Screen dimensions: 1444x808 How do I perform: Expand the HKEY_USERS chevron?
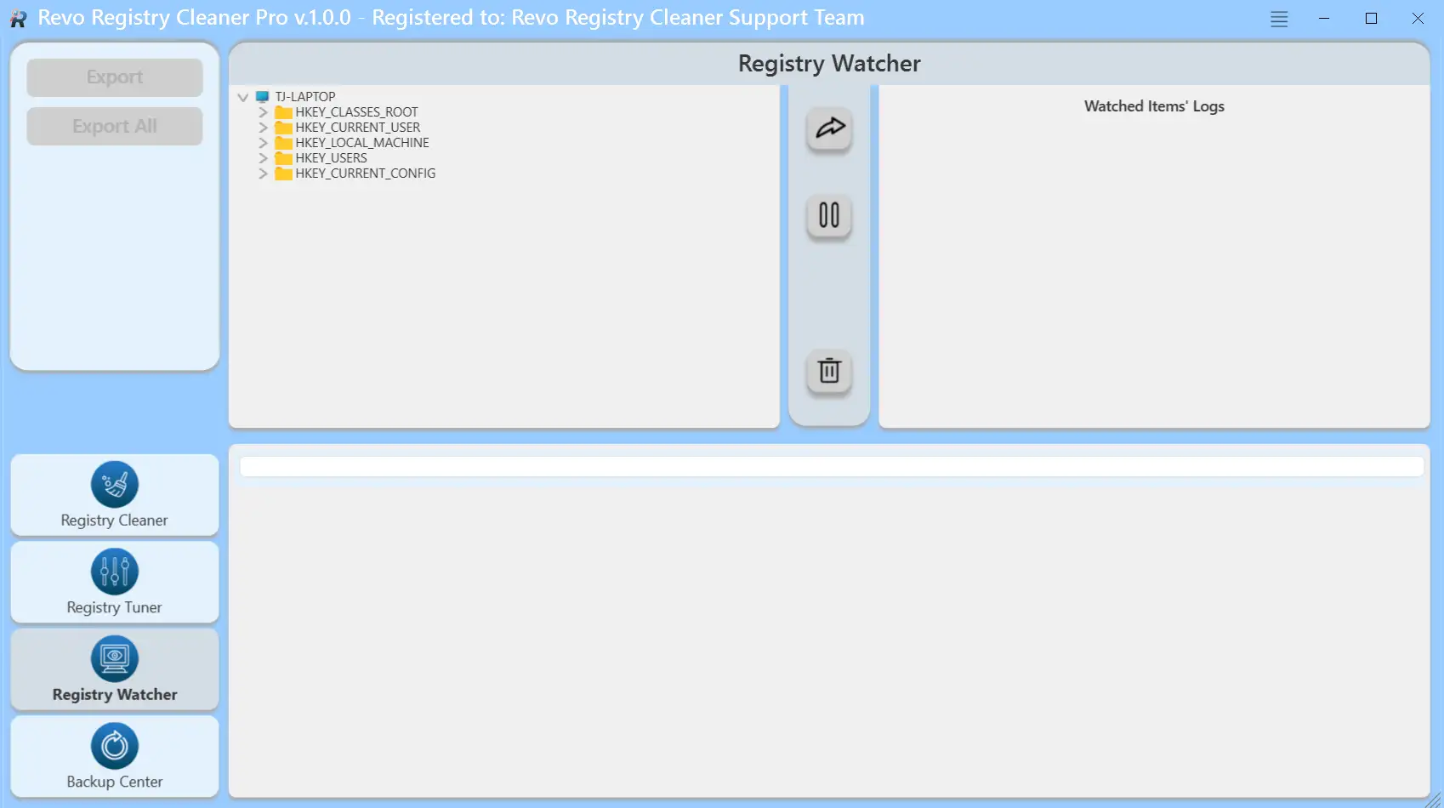(x=263, y=158)
